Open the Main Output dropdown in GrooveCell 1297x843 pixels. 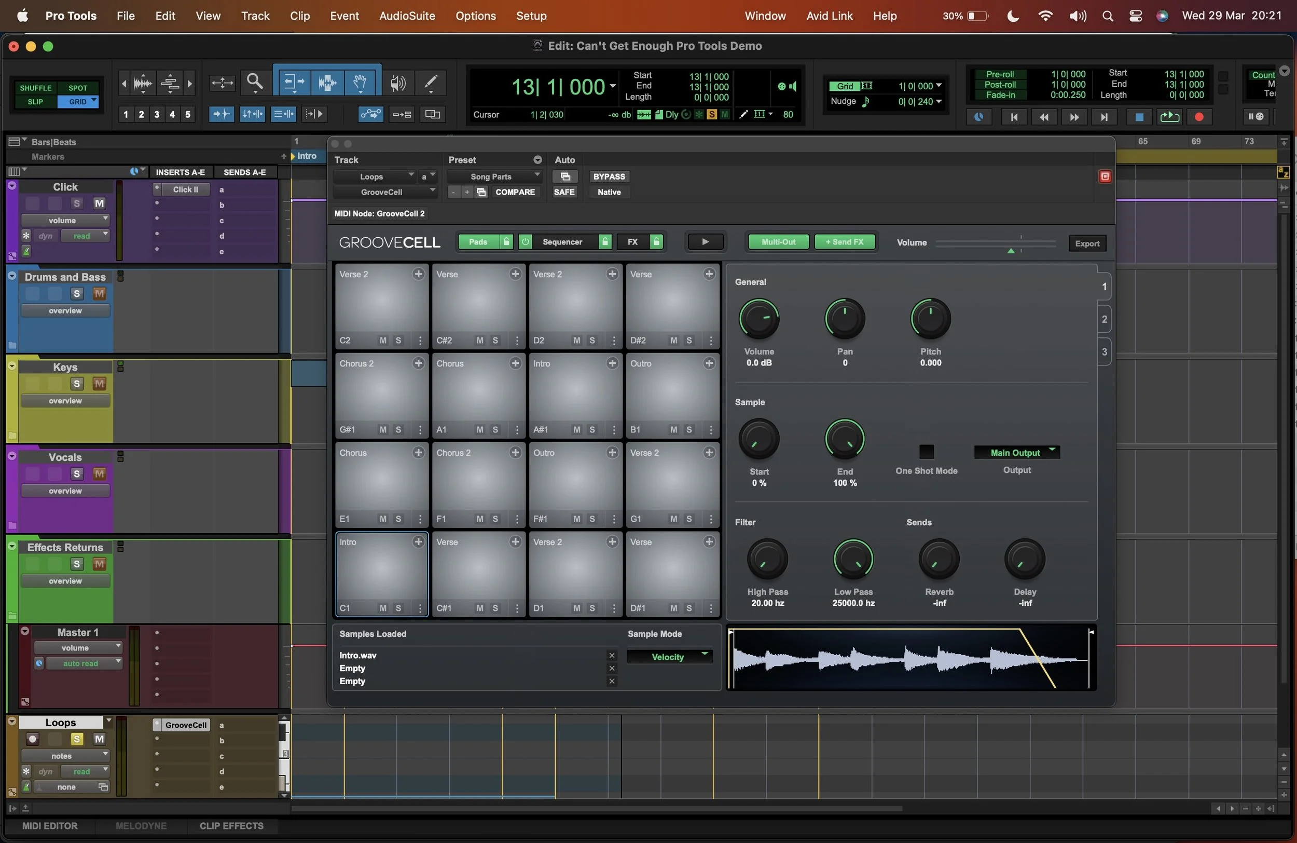(1017, 453)
